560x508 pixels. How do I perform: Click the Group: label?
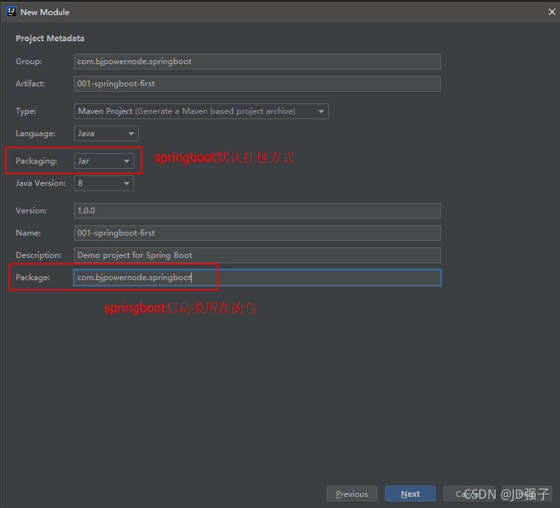(29, 62)
